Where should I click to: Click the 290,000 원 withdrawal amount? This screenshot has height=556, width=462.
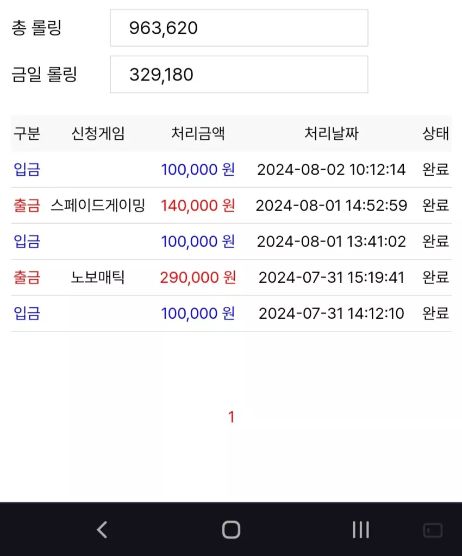(198, 277)
